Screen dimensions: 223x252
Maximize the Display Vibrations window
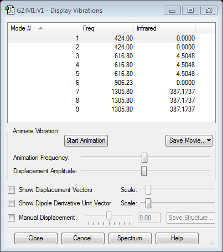(x=190, y=11)
